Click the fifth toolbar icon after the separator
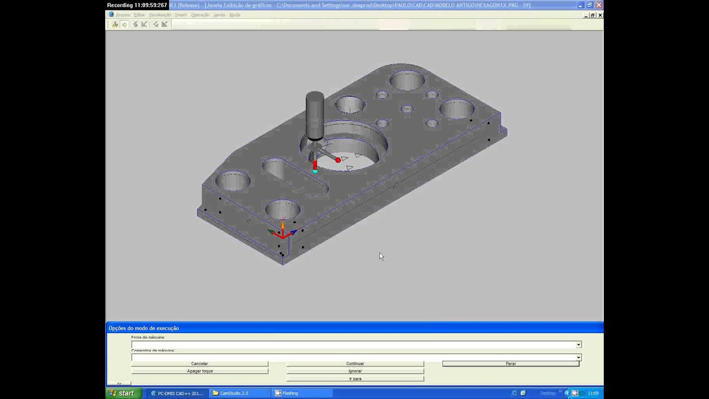The width and height of the screenshot is (709, 399). tap(156, 24)
